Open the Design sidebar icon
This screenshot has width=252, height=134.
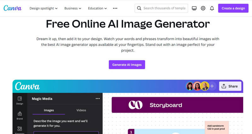20,101
